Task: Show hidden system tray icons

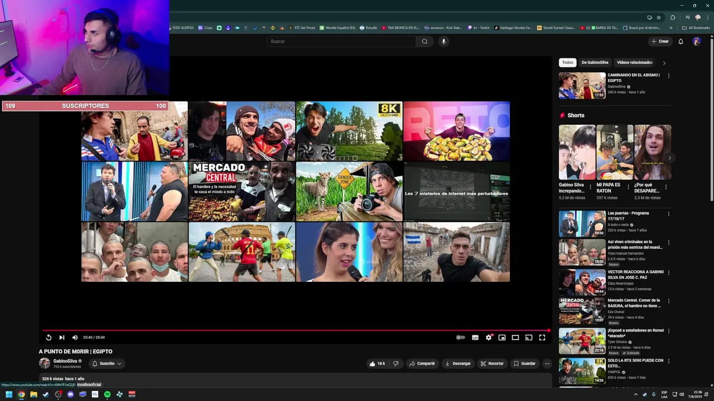Action: pyautogui.click(x=635, y=394)
